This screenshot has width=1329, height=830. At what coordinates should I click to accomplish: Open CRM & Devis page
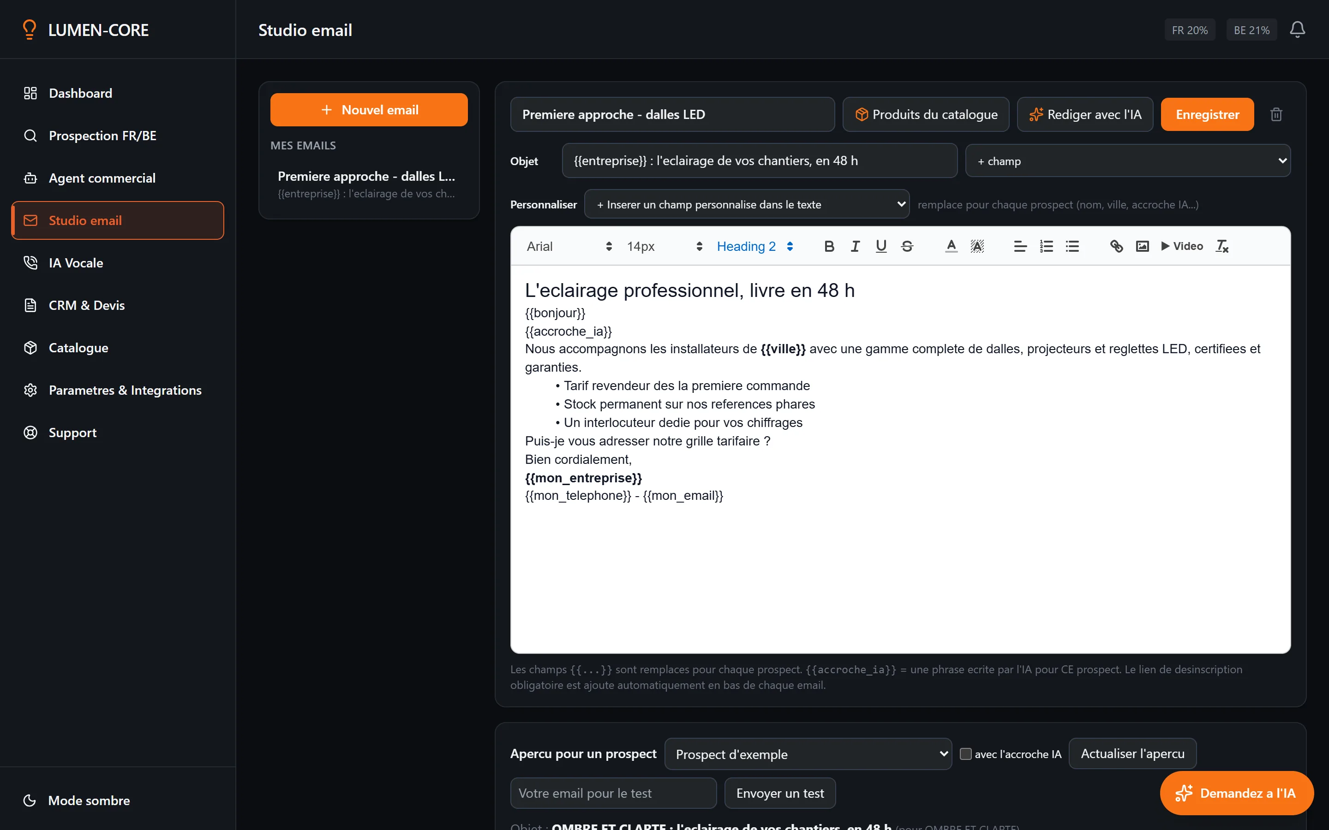[x=118, y=305]
